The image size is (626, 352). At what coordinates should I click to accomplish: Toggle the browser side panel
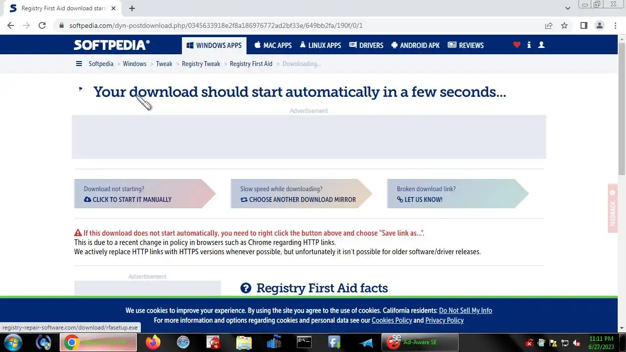(x=583, y=25)
